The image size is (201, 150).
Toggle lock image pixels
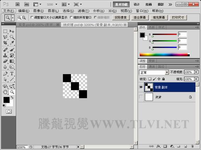pos(154,79)
